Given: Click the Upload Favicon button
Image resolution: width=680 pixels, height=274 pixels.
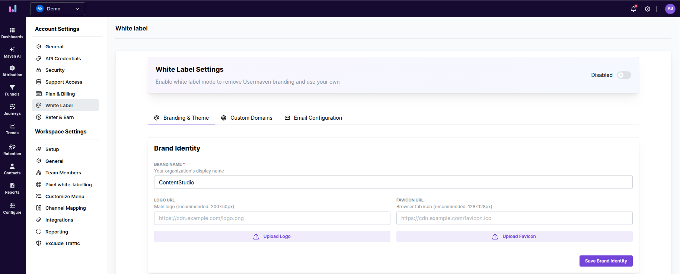Looking at the screenshot, I should click(x=514, y=236).
